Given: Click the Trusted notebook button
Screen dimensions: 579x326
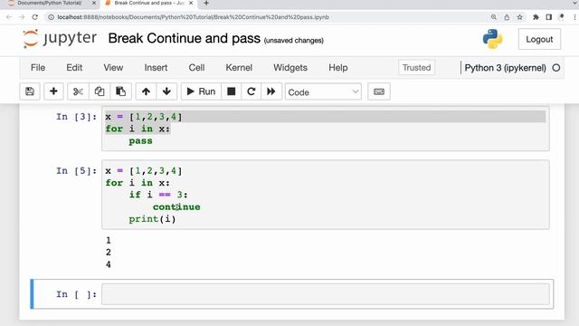Looking at the screenshot, I should tap(416, 68).
